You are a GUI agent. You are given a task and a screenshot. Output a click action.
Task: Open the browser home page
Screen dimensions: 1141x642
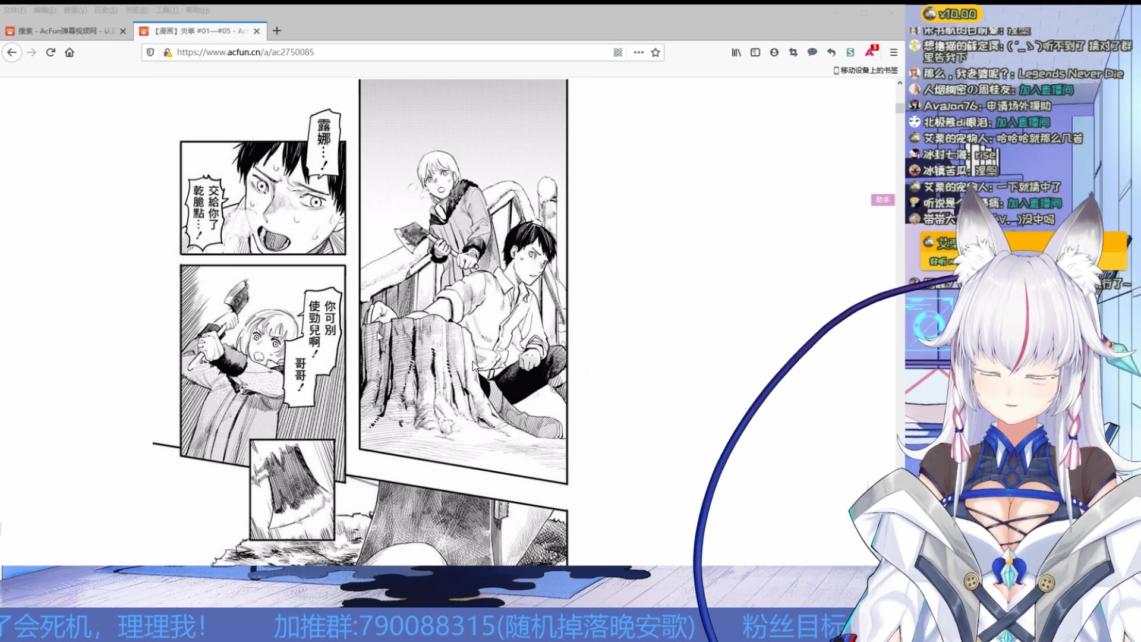click(70, 52)
